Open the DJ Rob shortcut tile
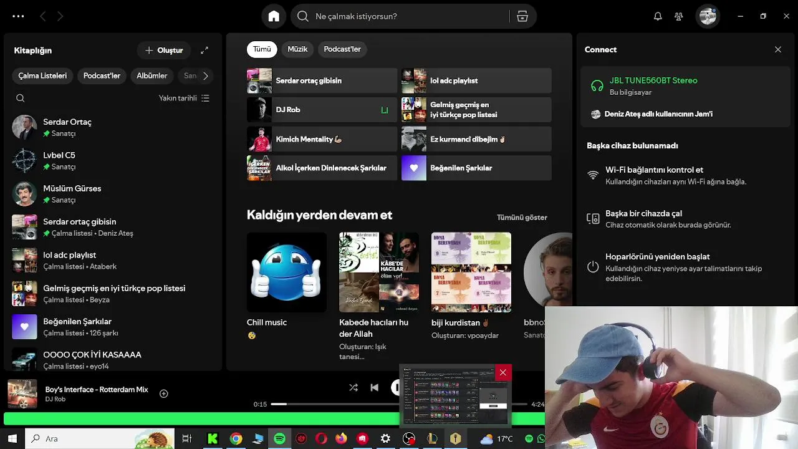The width and height of the screenshot is (798, 449). pos(322,110)
